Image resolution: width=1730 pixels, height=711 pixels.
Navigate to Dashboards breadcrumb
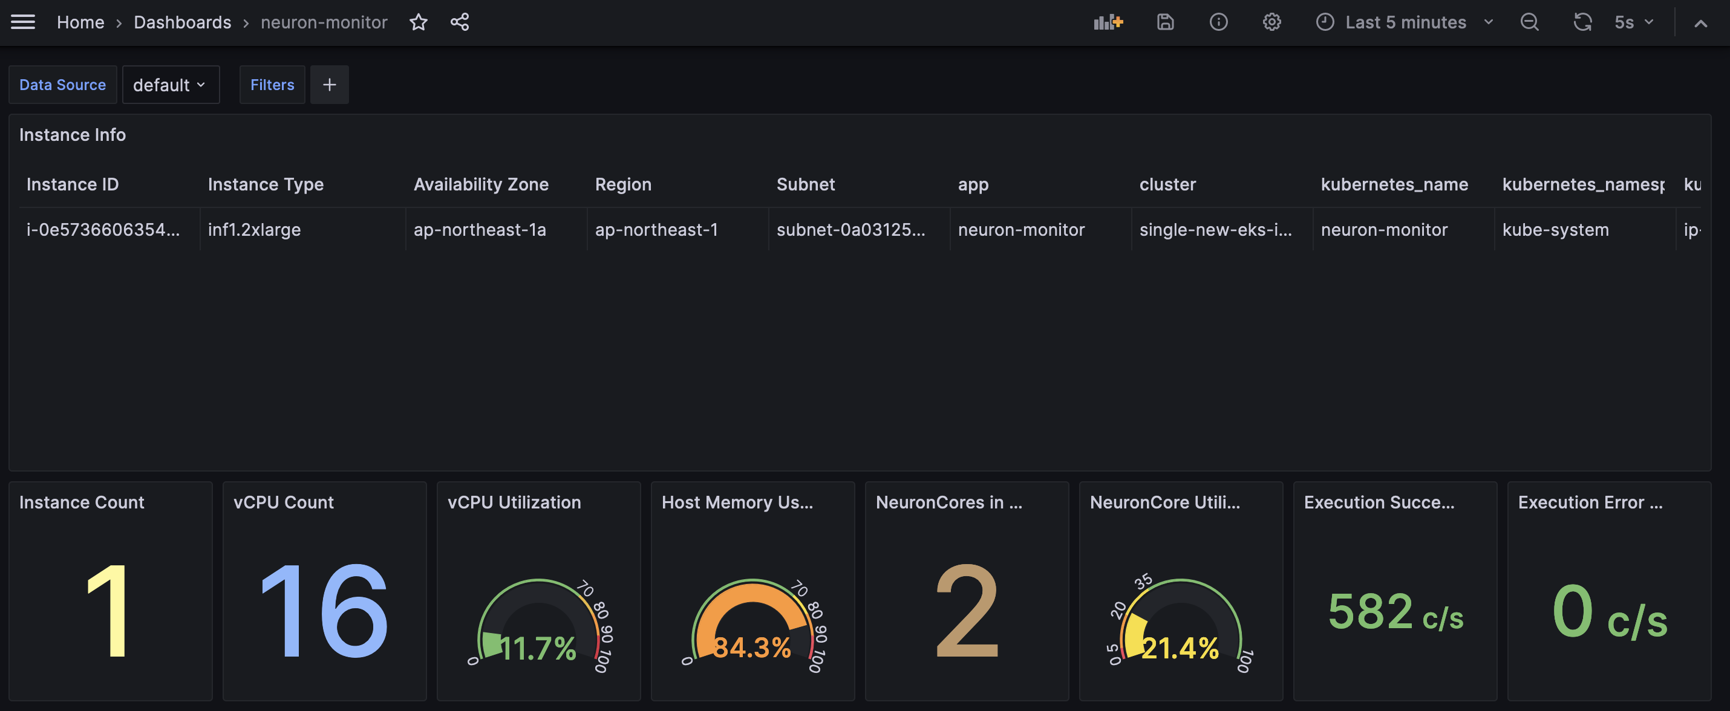(182, 22)
